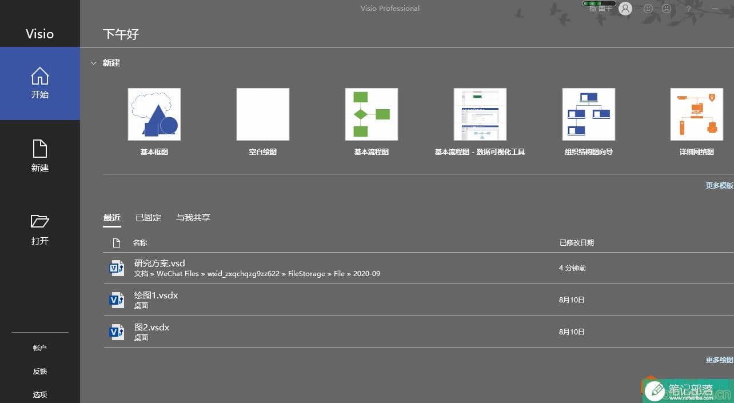734x403 pixels.
Task: Collapse the 新建 section chevron
Action: pyautogui.click(x=93, y=63)
